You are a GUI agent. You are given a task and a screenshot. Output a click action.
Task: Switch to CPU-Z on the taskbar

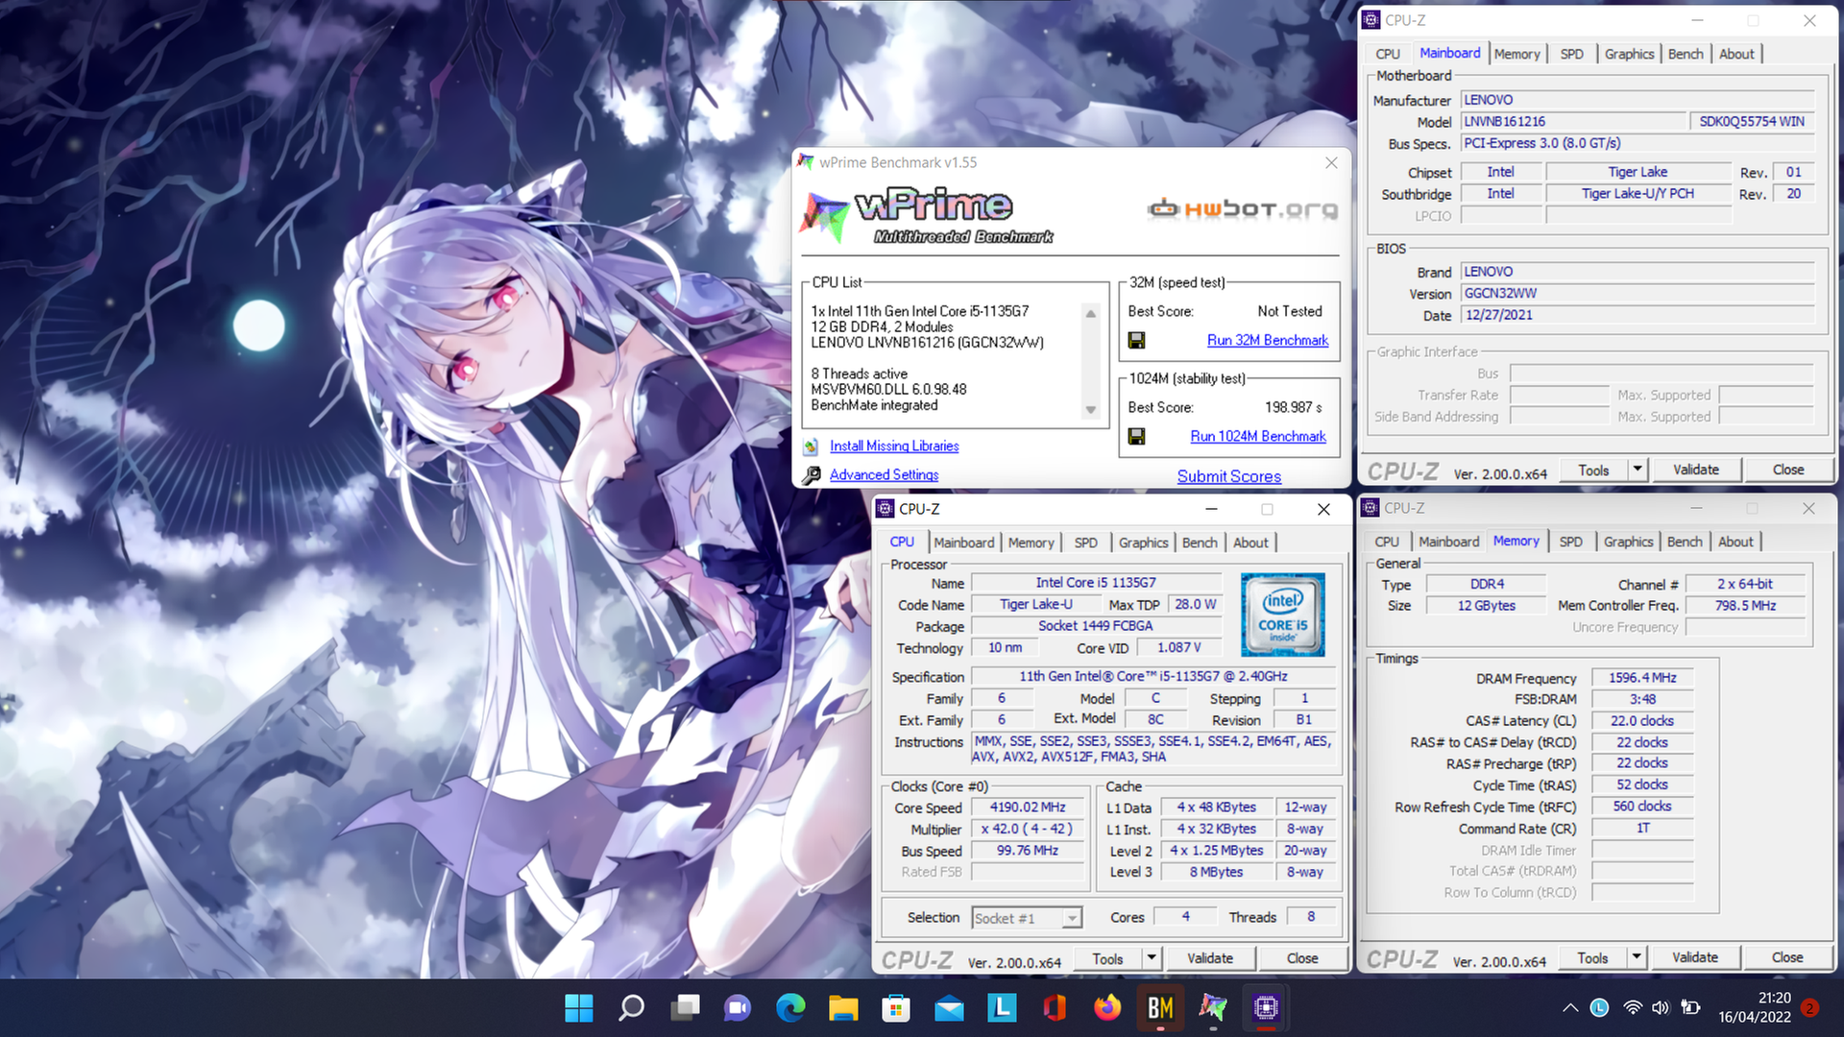coord(1266,1007)
